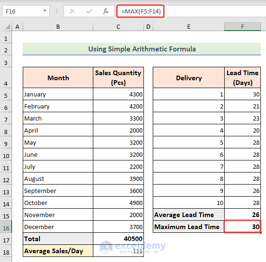Select column F header
The height and width of the screenshot is (262, 266).
coord(242,26)
